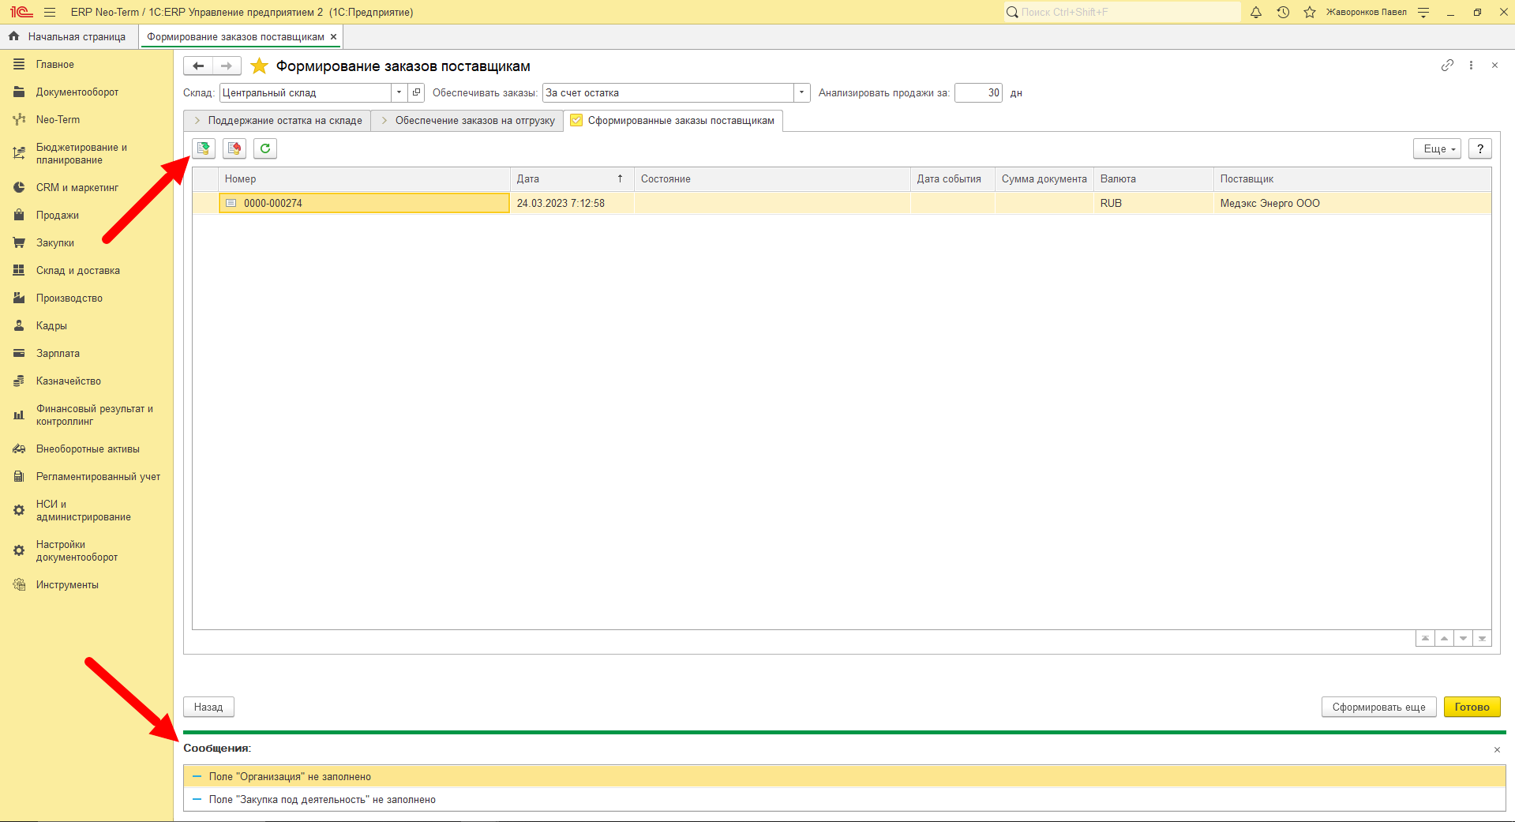Open help with the ? button
The height and width of the screenshot is (822, 1515).
pyautogui.click(x=1480, y=148)
